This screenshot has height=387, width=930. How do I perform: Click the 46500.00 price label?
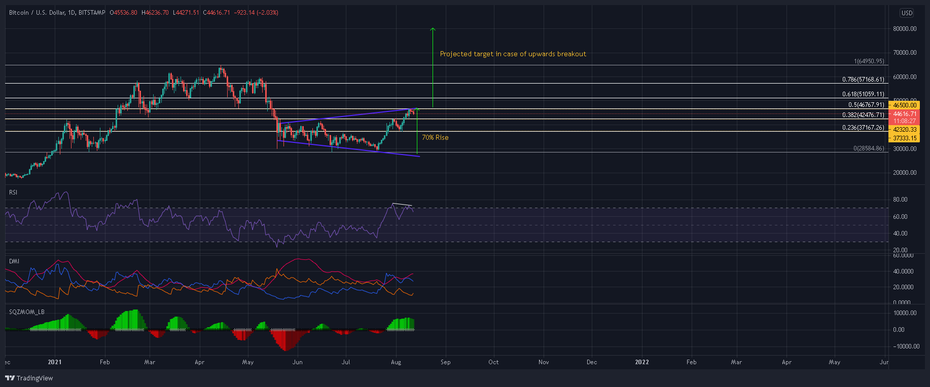click(x=905, y=105)
